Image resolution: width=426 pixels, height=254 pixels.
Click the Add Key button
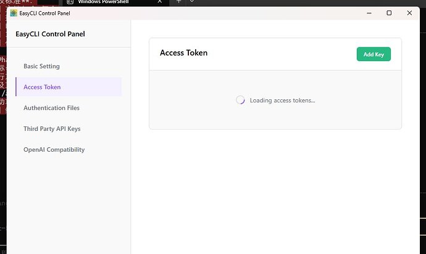pos(374,54)
